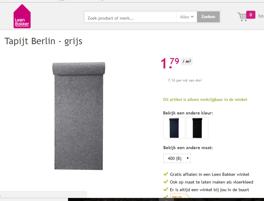
Task: Select the black carpet color
Action: coord(197,128)
